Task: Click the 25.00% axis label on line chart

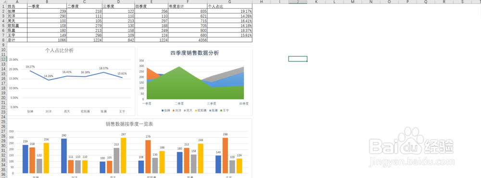Action: tap(13, 59)
